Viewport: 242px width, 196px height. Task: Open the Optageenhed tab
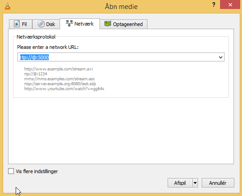coord(124,24)
